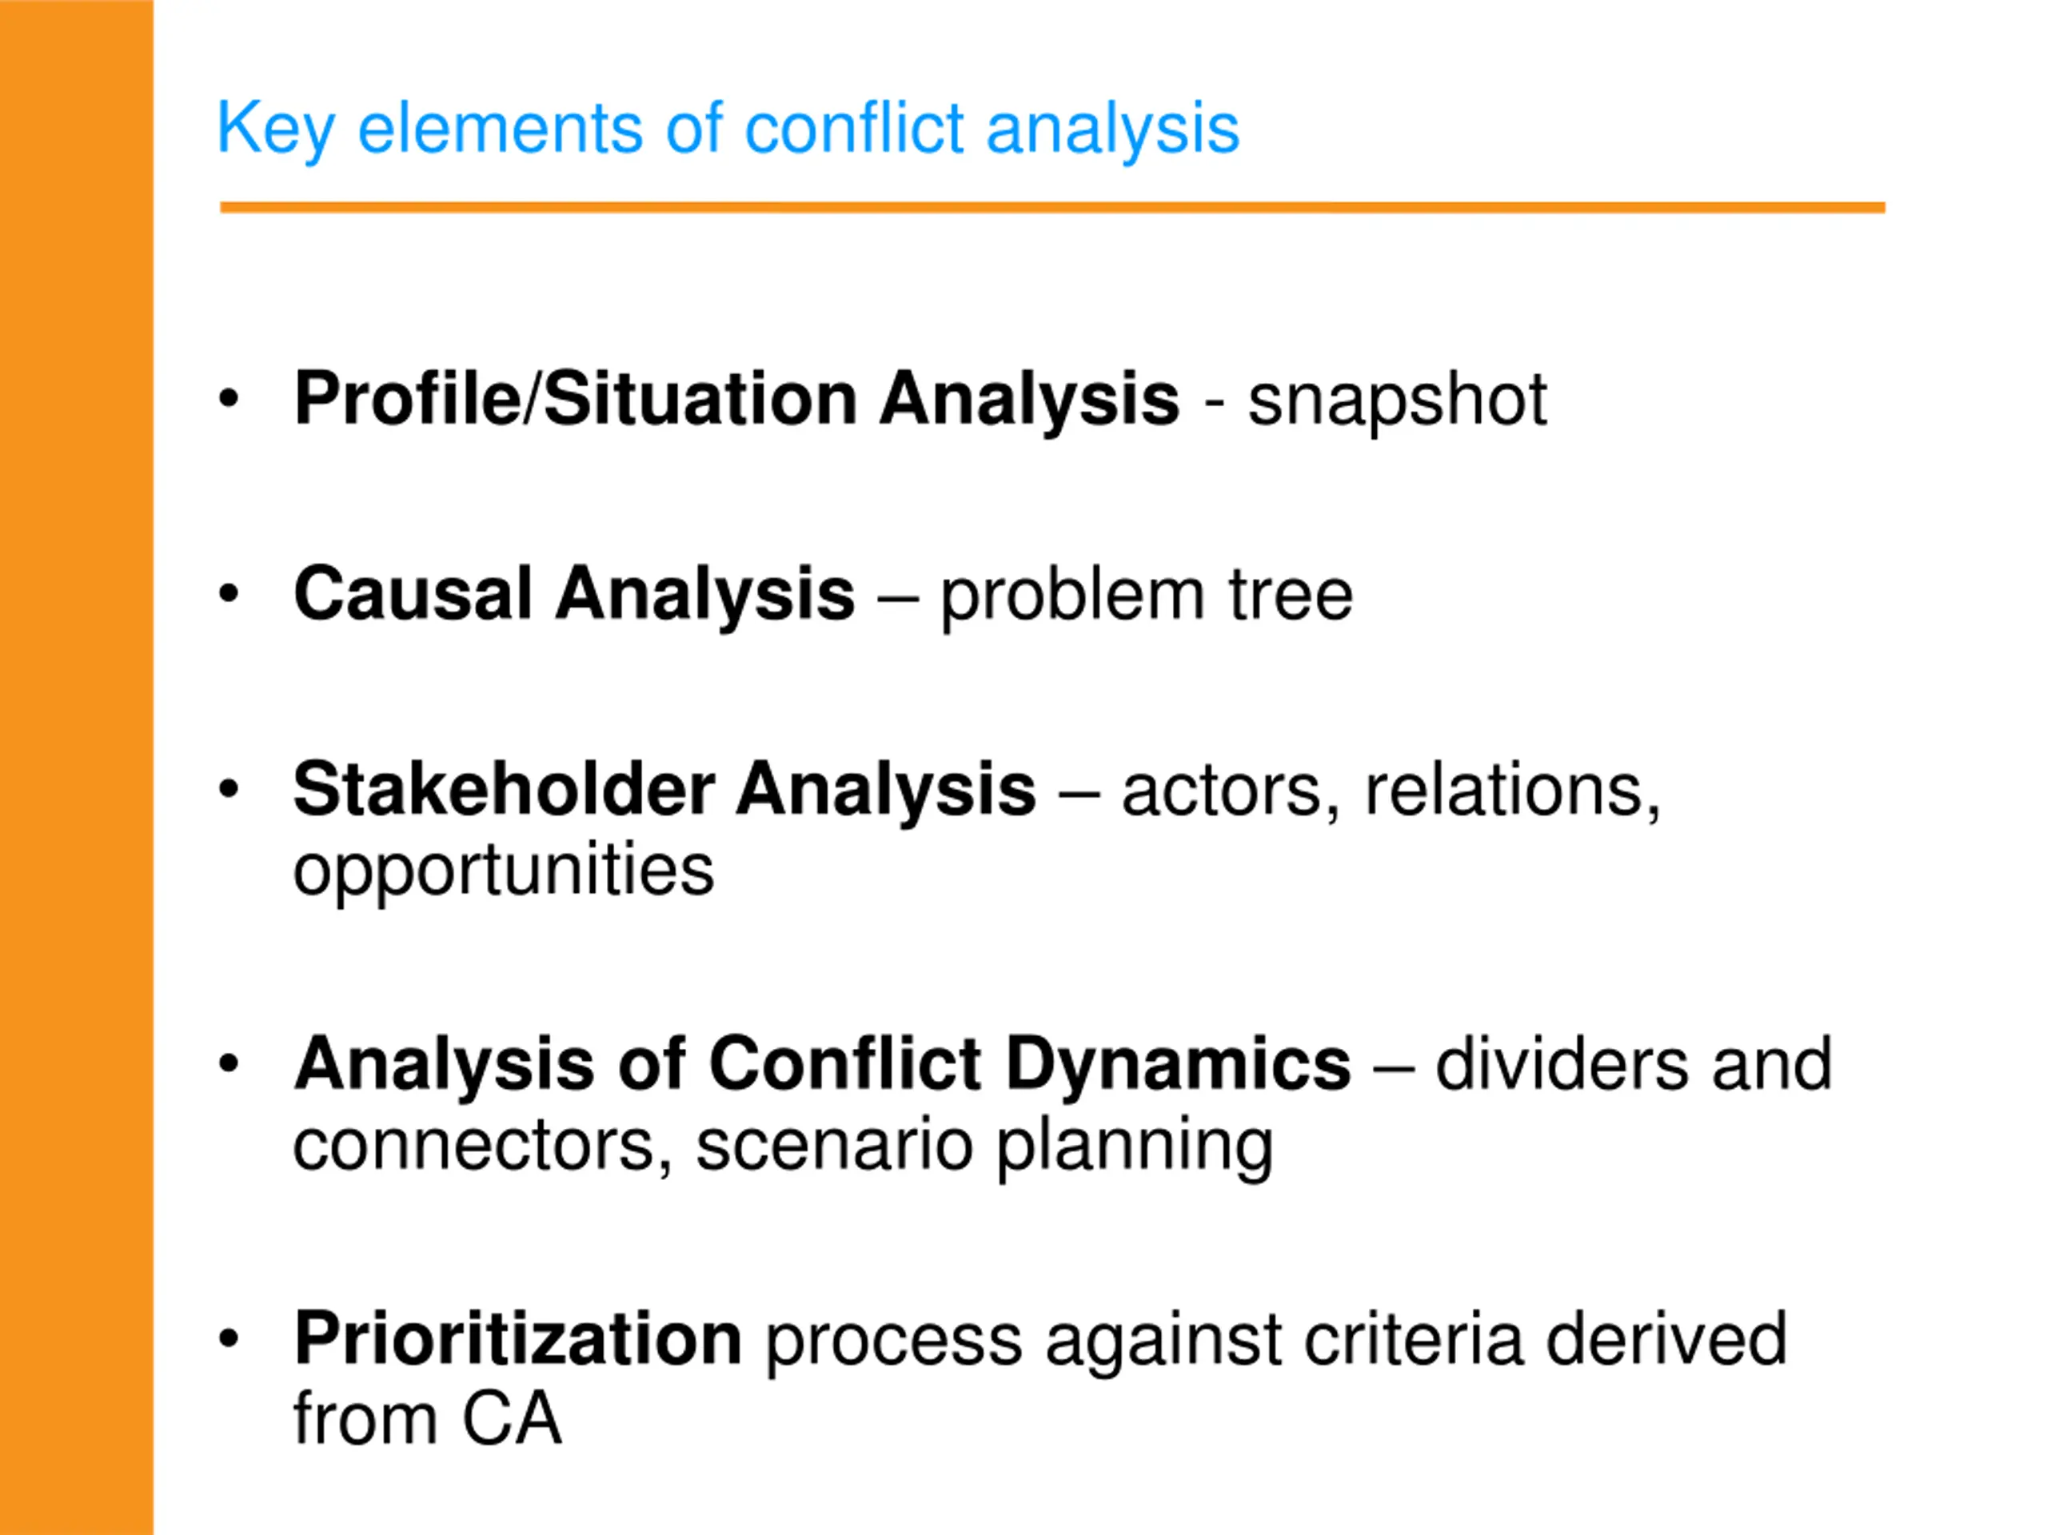Click the word 'snapshot'
This screenshot has height=1535, width=2047.
click(1398, 401)
